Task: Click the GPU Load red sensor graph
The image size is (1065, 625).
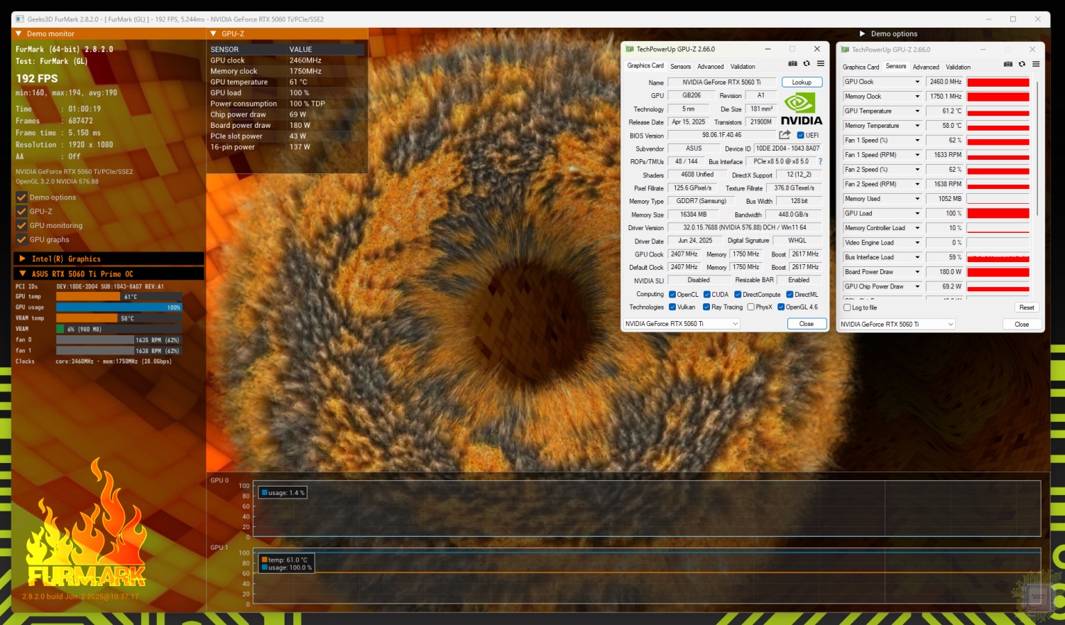Action: click(998, 213)
